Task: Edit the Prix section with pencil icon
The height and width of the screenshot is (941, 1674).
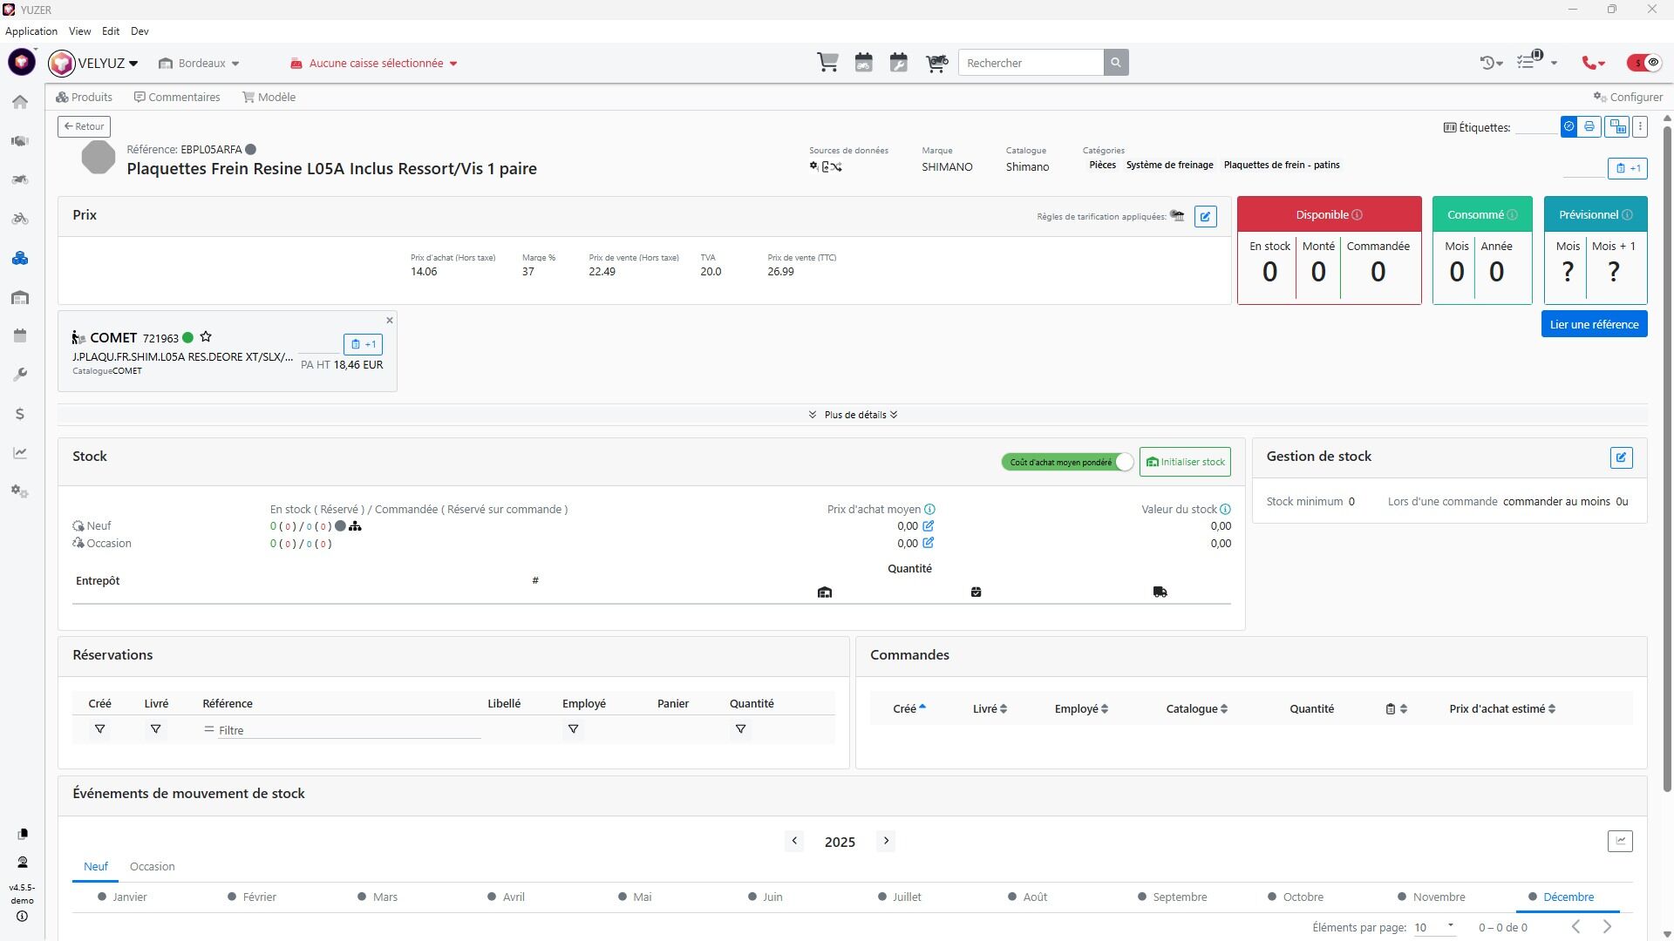Action: click(1205, 216)
